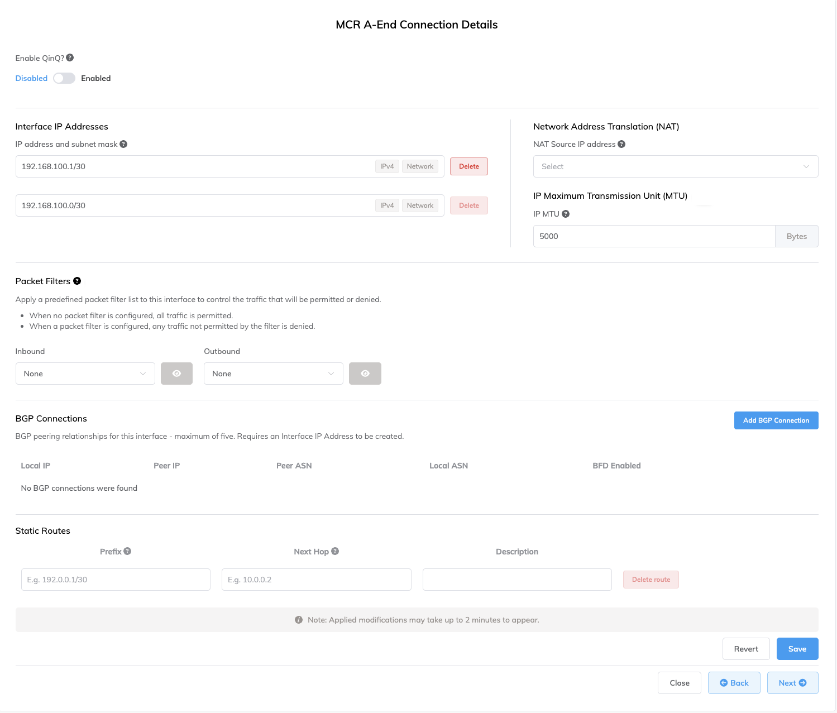View the outbound packet filter eye icon
Image resolution: width=837 pixels, height=713 pixels.
point(365,374)
